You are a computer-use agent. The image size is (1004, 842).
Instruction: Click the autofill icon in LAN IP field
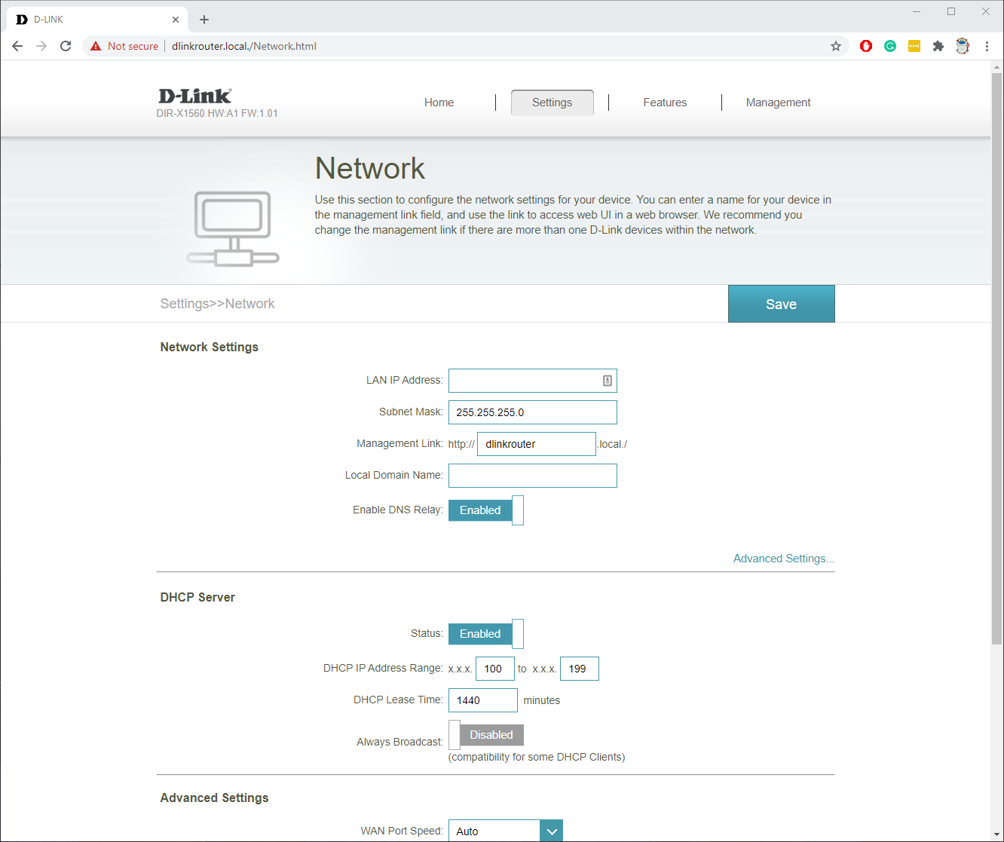click(x=608, y=381)
